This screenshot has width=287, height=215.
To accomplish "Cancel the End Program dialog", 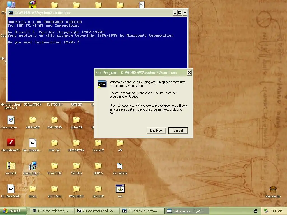I will [178, 130].
